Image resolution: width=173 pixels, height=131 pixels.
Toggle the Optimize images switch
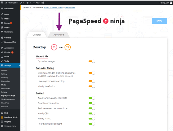(x=92, y=61)
